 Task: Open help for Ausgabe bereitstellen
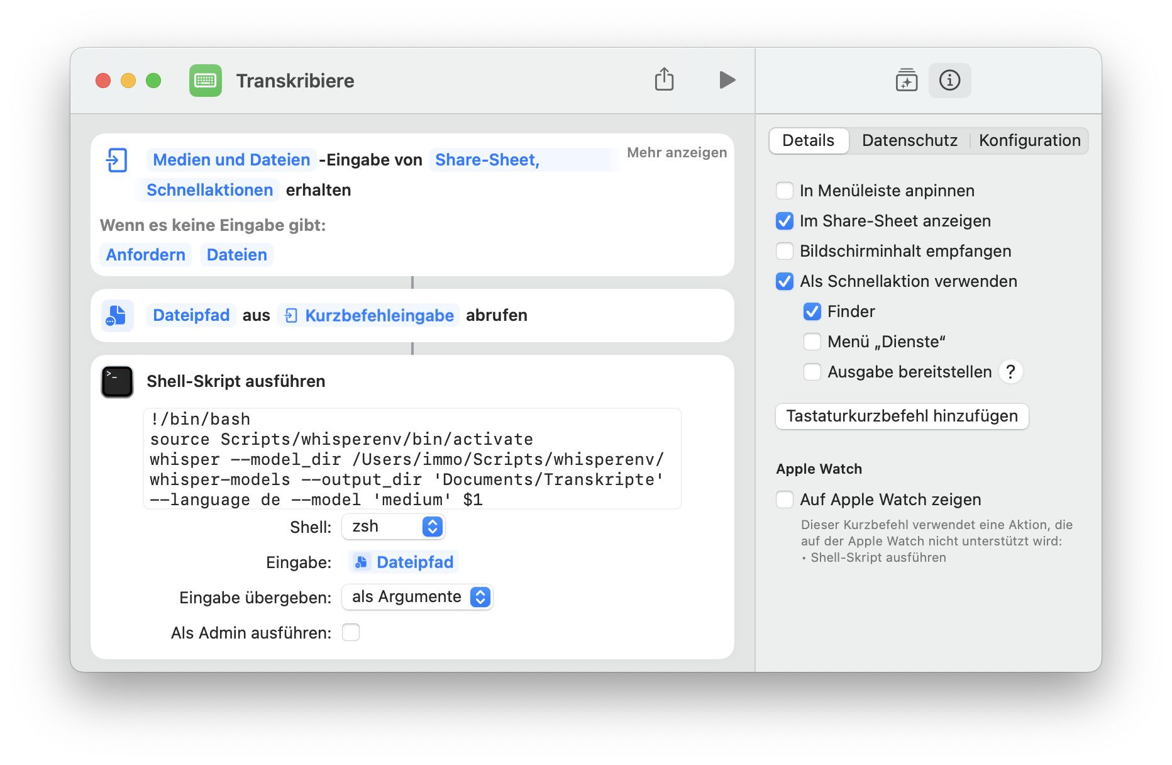click(1010, 372)
